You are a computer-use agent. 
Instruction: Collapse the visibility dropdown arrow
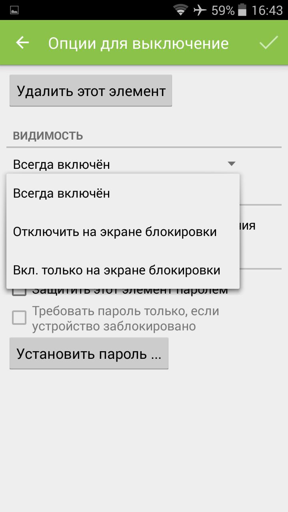pos(231,164)
